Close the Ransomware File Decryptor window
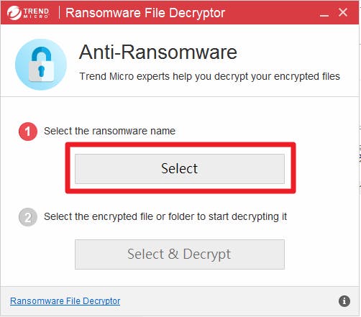The width and height of the screenshot is (361, 317). click(343, 12)
